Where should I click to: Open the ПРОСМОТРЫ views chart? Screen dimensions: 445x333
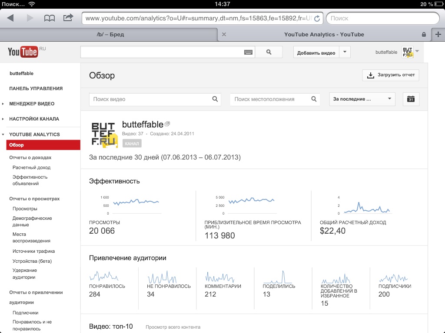click(x=131, y=205)
